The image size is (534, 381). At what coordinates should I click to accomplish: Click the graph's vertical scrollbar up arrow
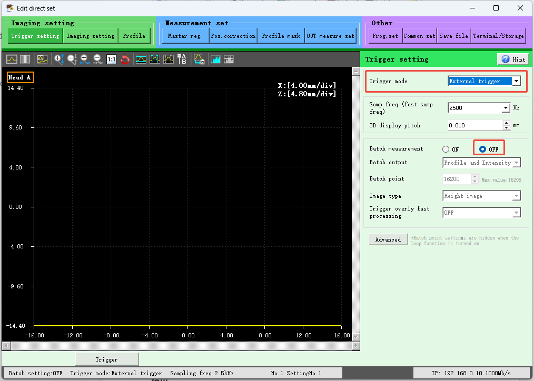click(356, 71)
